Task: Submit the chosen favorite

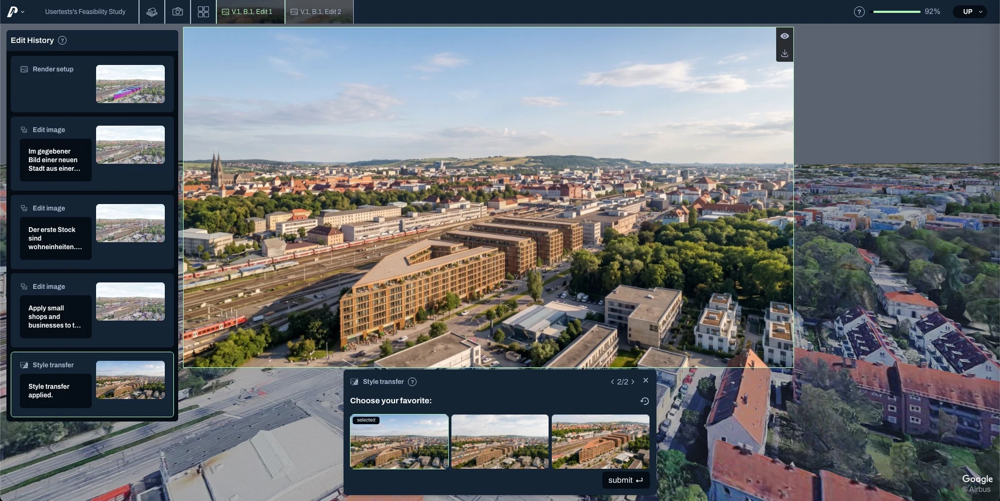Action: [625, 480]
